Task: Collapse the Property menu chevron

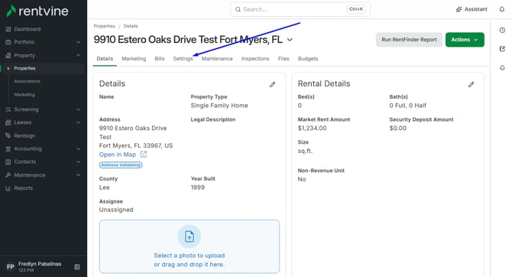Action: [78, 56]
